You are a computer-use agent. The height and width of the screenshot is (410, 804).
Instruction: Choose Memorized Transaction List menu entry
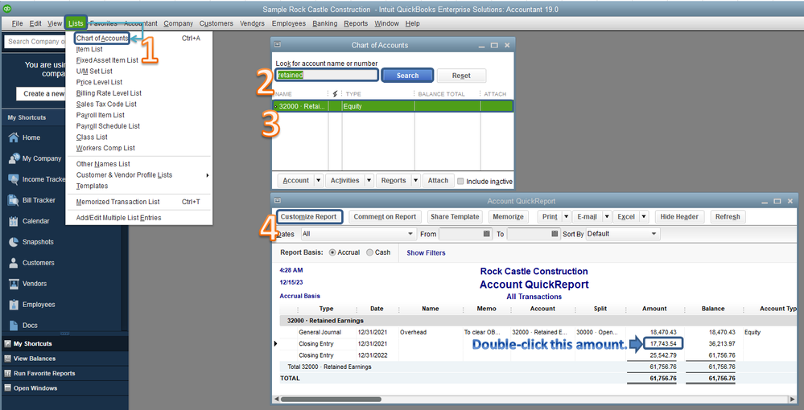pyautogui.click(x=118, y=202)
